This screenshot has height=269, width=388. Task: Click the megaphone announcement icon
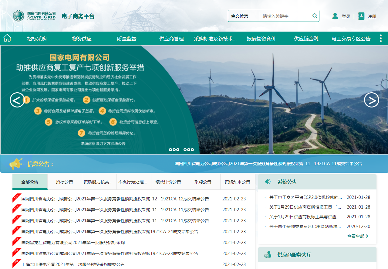coord(16,164)
